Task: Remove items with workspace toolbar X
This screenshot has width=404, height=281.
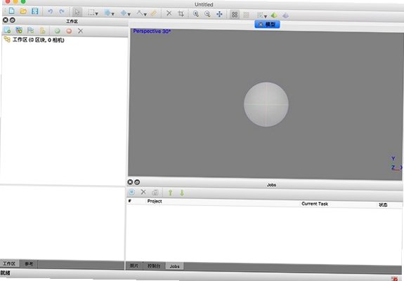Action: pyautogui.click(x=80, y=31)
